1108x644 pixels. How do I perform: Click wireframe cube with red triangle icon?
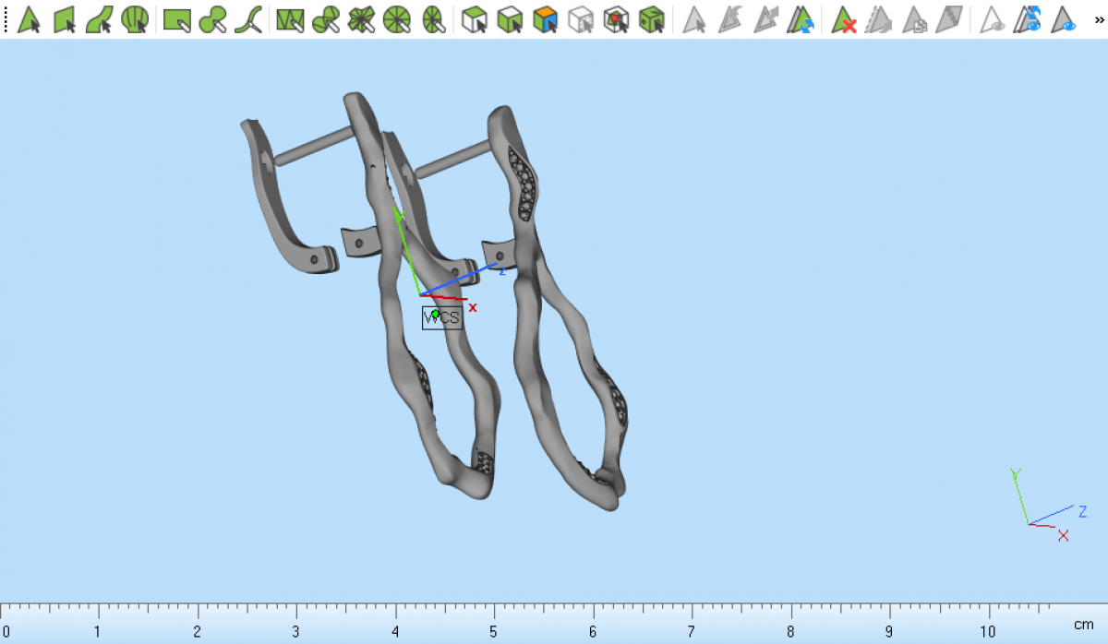616,19
